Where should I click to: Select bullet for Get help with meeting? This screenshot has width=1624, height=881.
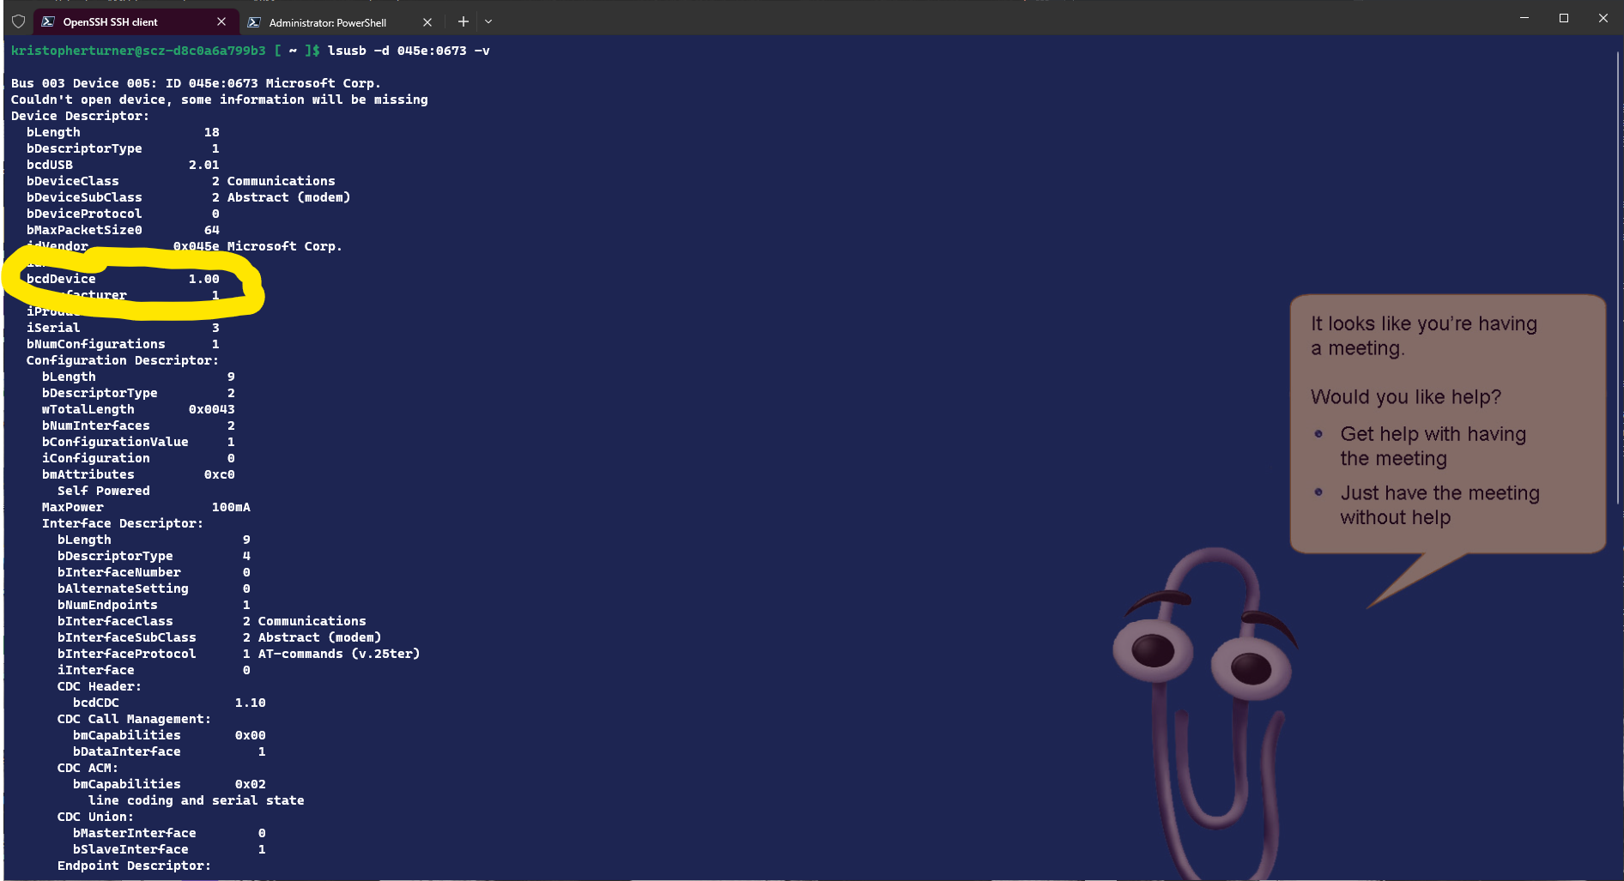1318,434
